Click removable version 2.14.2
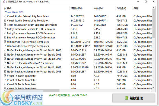The image size is (159, 106). [x=74, y=38]
